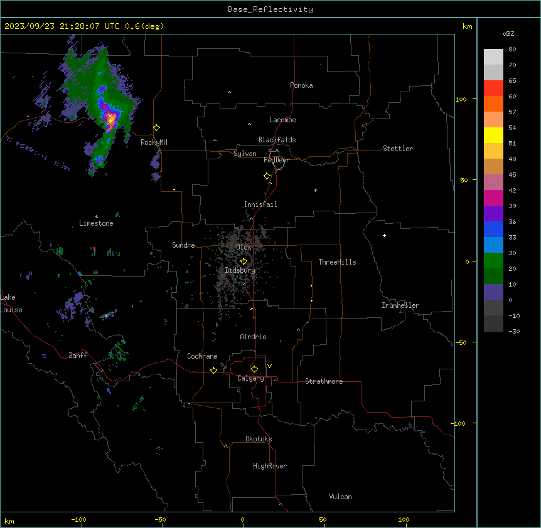Click the Ponoka town label
Viewport: 541px width, 528px height.
tap(301, 85)
